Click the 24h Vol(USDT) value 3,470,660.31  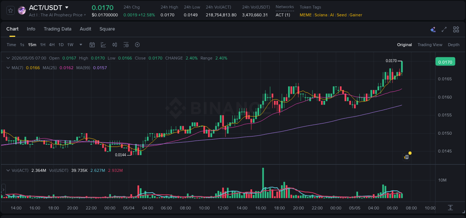[x=255, y=15]
